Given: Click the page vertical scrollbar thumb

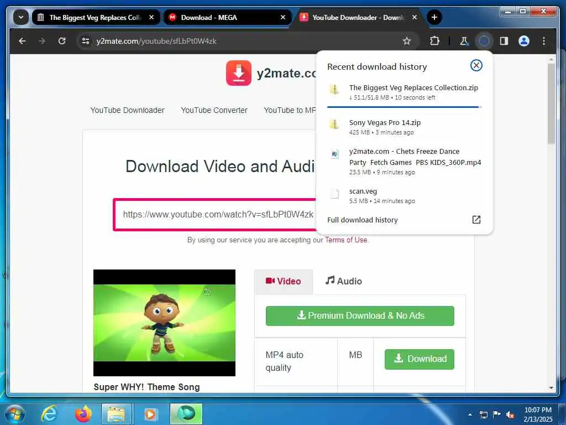Looking at the screenshot, I should [551, 104].
